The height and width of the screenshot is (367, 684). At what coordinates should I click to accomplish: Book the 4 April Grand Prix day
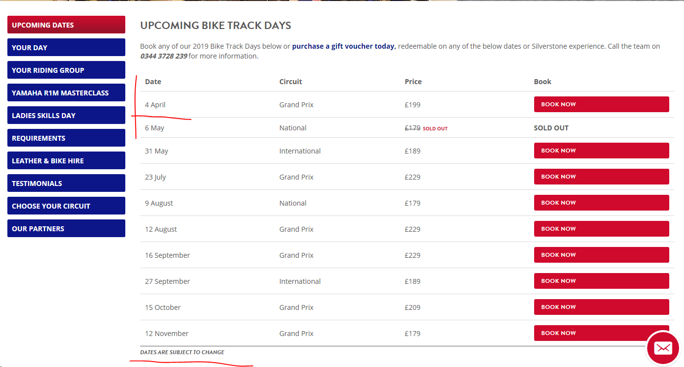pyautogui.click(x=601, y=104)
